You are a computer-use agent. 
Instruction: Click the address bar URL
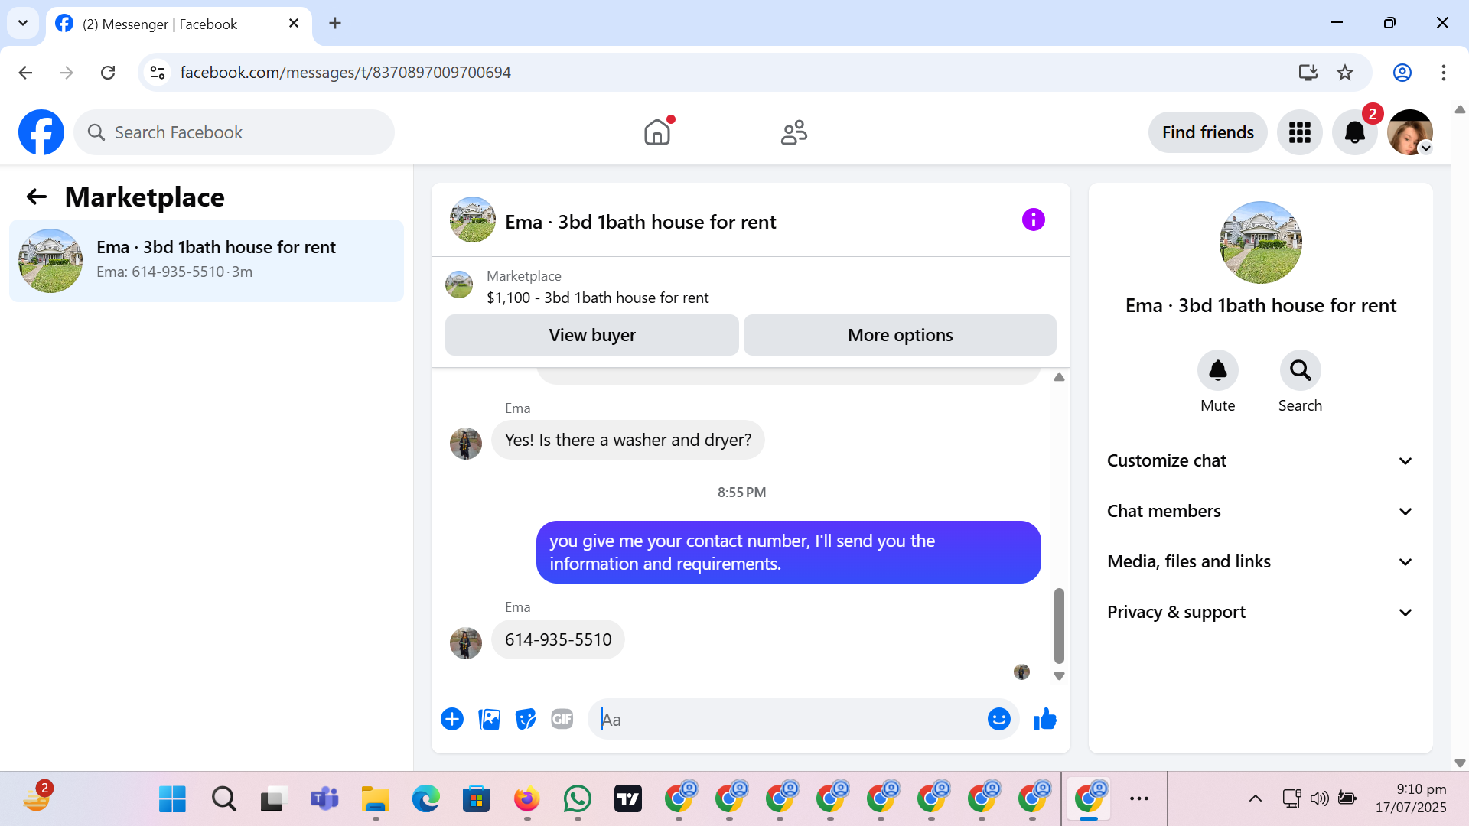pyautogui.click(x=346, y=73)
